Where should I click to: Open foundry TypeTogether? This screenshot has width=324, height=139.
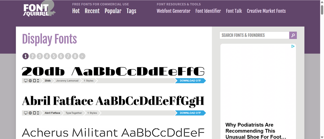click(x=74, y=113)
